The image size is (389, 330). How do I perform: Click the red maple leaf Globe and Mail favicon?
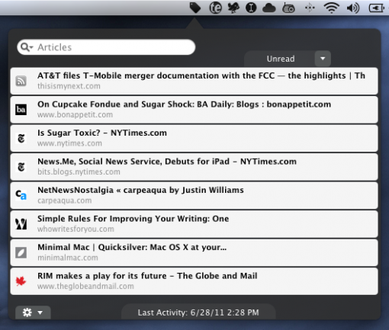[x=21, y=281]
